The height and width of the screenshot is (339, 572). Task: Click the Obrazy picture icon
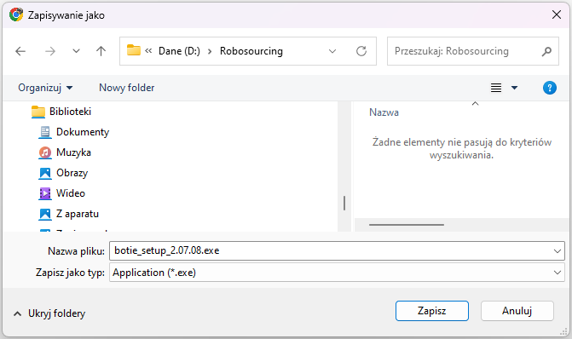tap(45, 173)
